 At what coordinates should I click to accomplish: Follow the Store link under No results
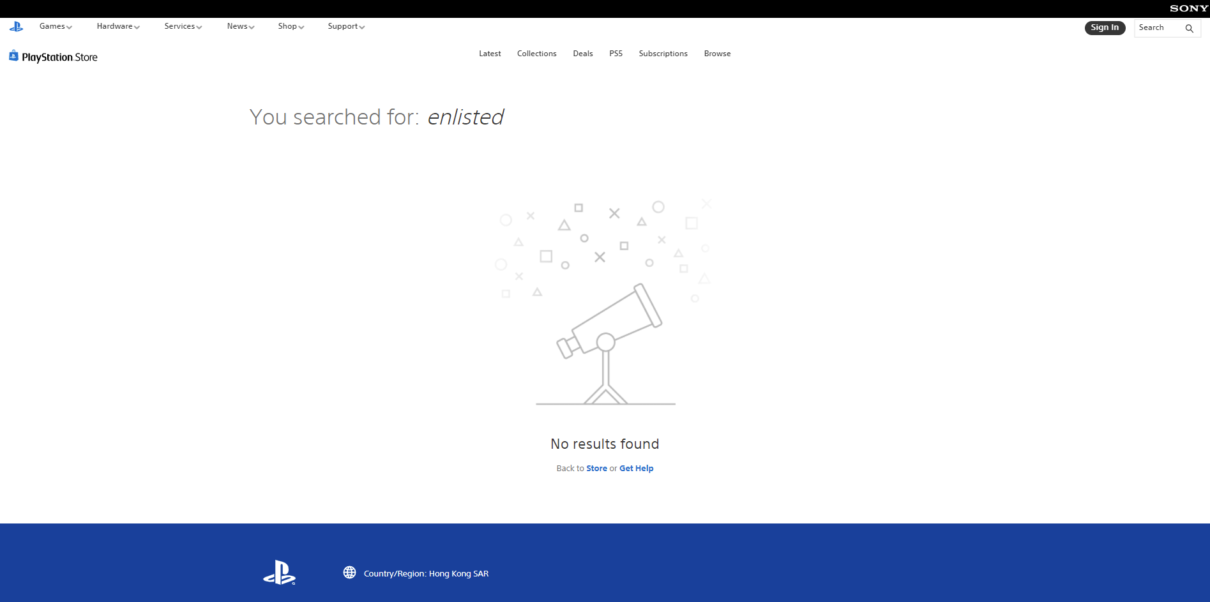coord(596,469)
